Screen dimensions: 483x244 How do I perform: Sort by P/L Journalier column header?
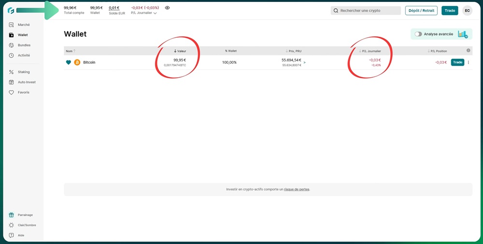[370, 51]
